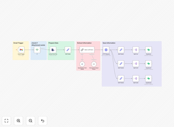Click the Save Information note title

(x=109, y=43)
